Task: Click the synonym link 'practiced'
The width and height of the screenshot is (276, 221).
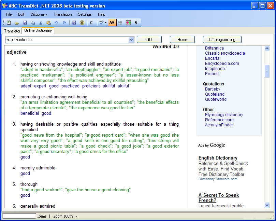Action: tap(70, 86)
